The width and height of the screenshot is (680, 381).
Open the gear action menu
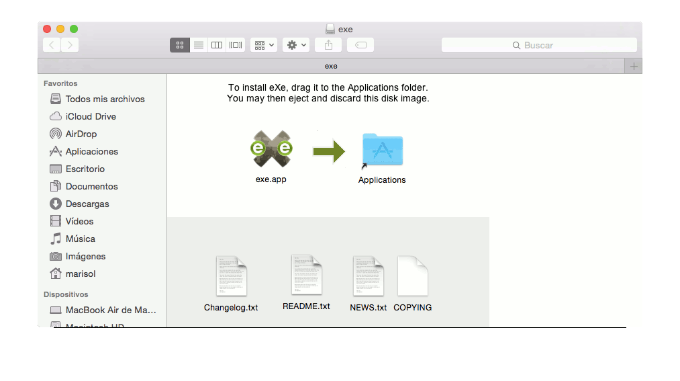(x=296, y=45)
